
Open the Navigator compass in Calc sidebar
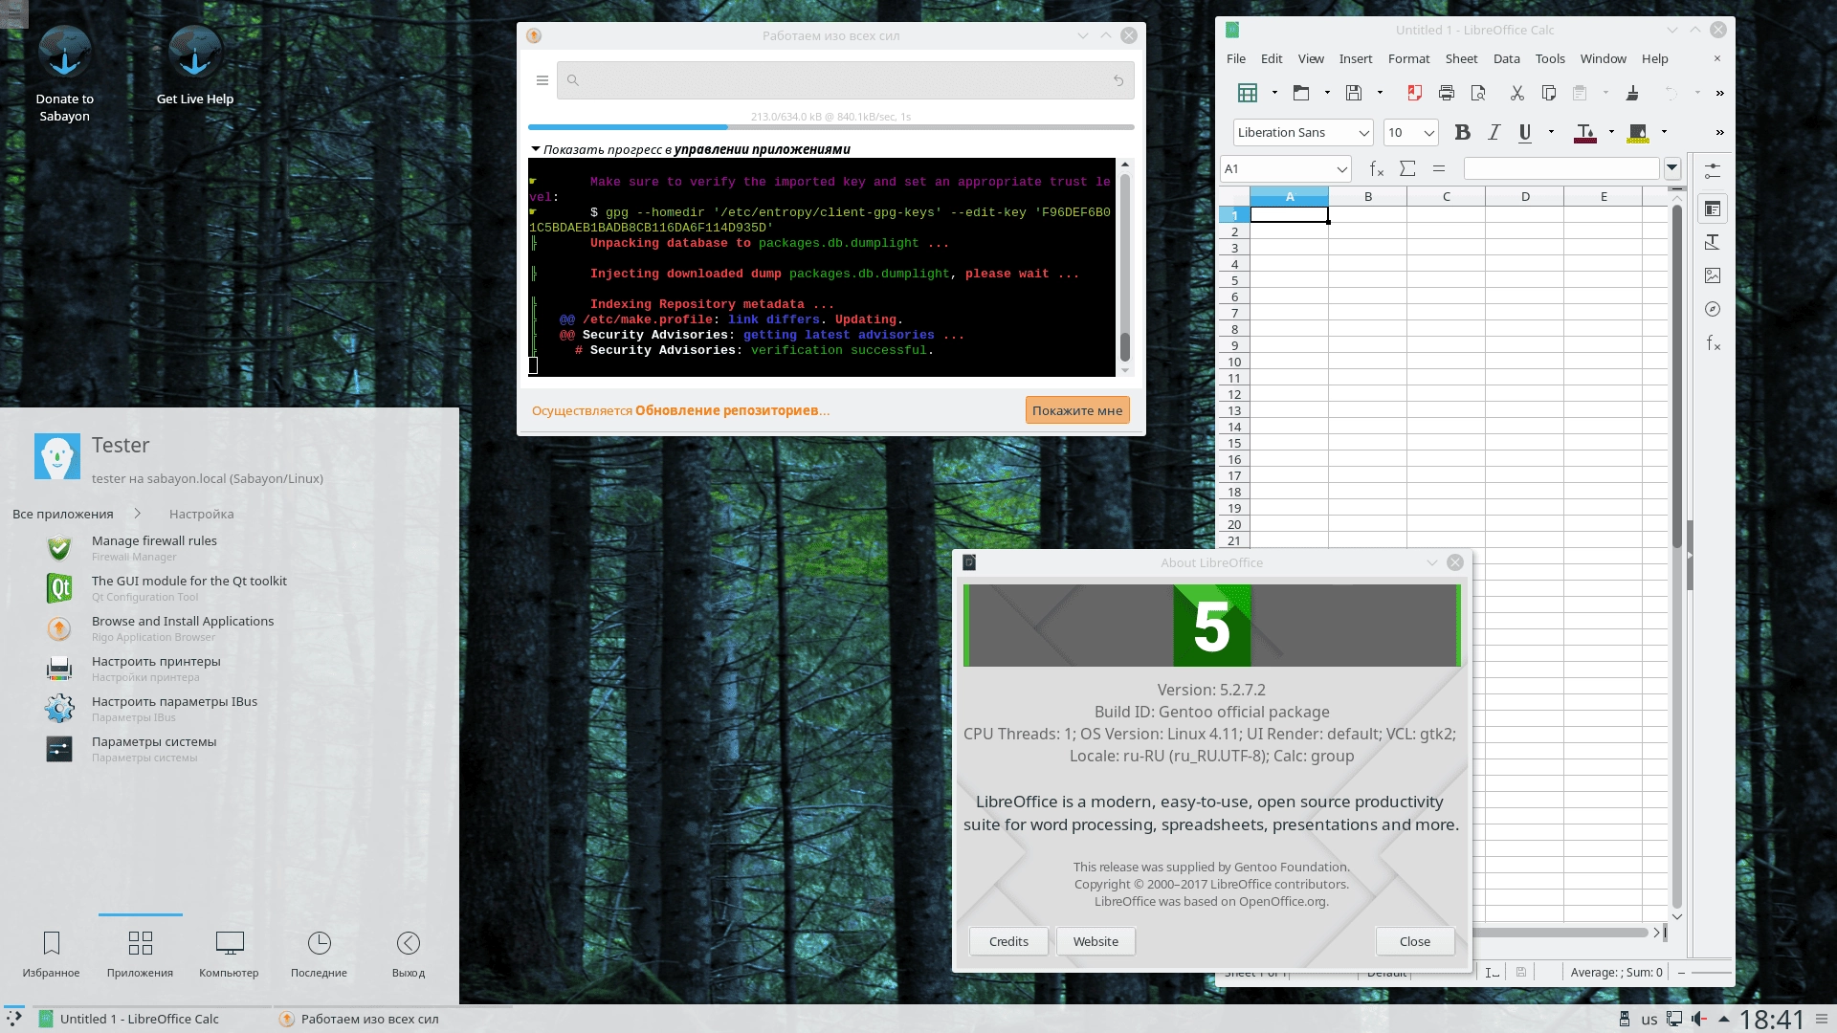coord(1713,309)
